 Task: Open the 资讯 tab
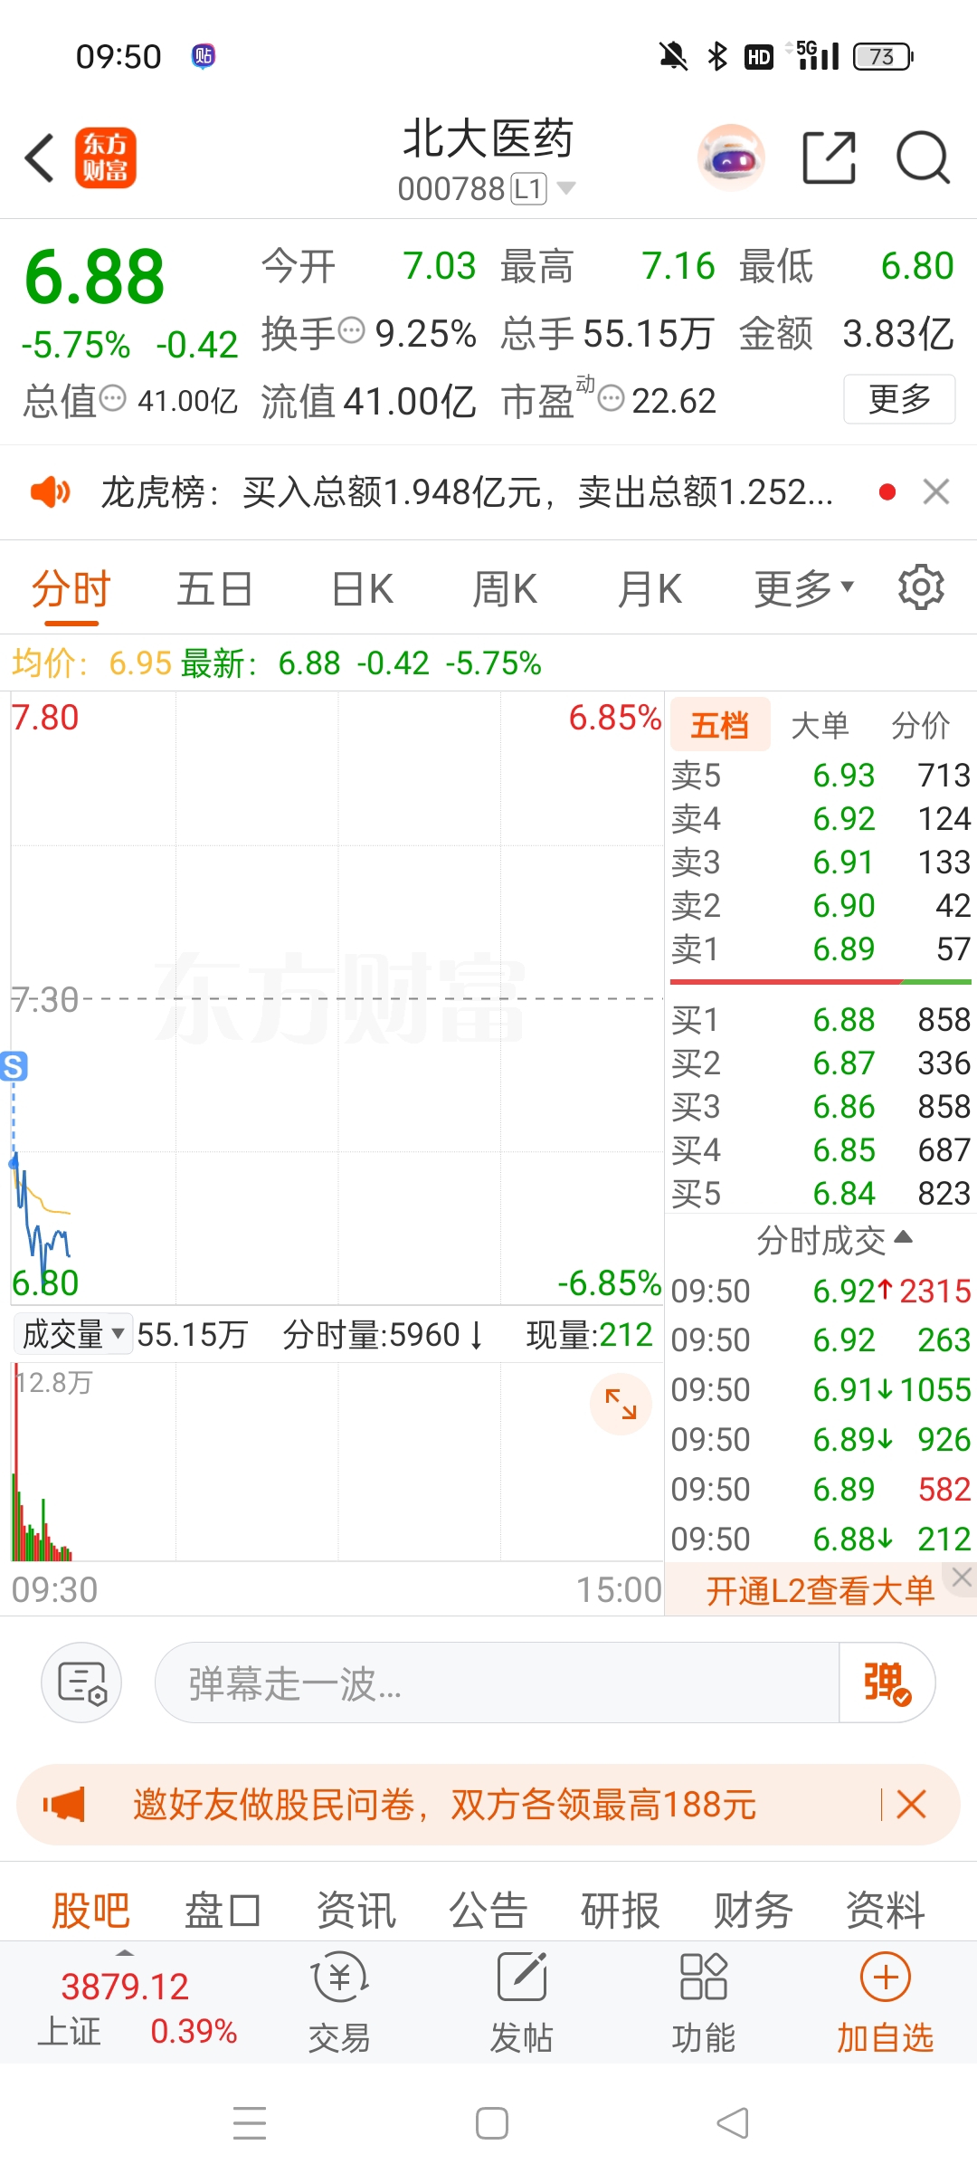[356, 1911]
